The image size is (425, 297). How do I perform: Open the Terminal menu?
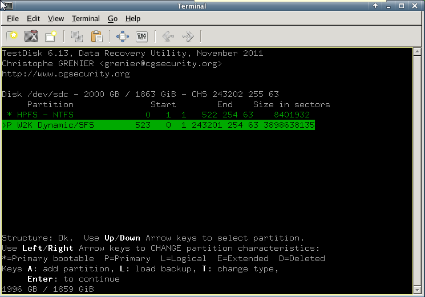(86, 19)
